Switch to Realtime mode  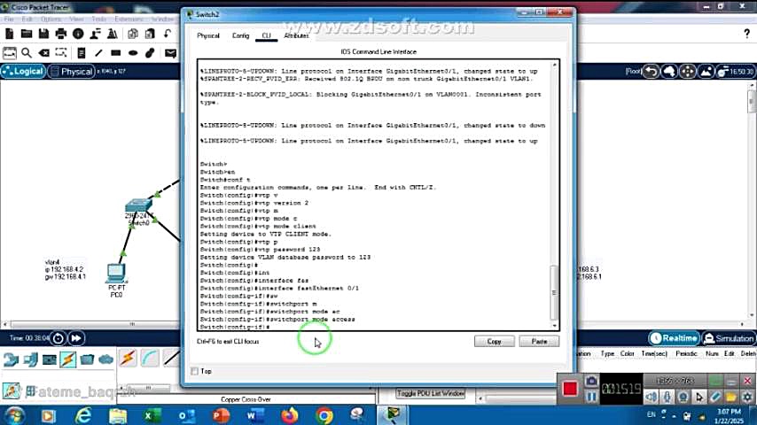point(674,338)
